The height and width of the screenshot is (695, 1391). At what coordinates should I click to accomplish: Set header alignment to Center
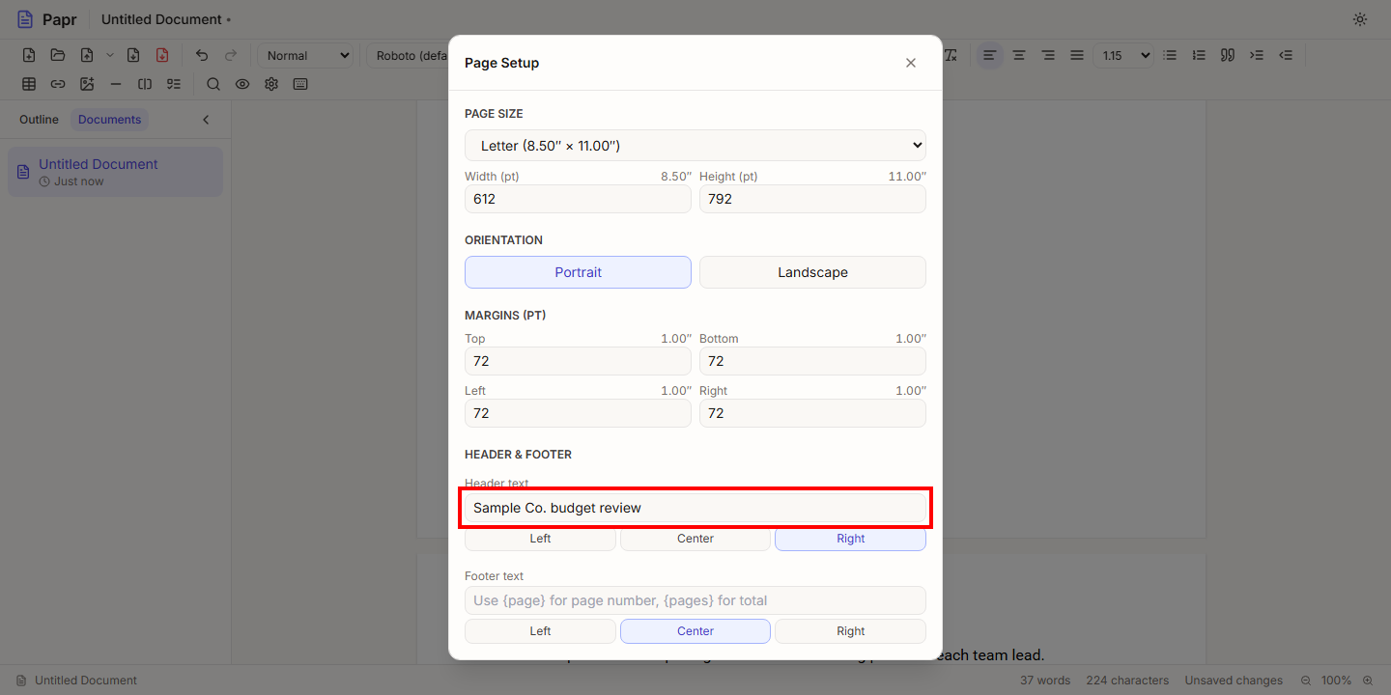(x=695, y=539)
